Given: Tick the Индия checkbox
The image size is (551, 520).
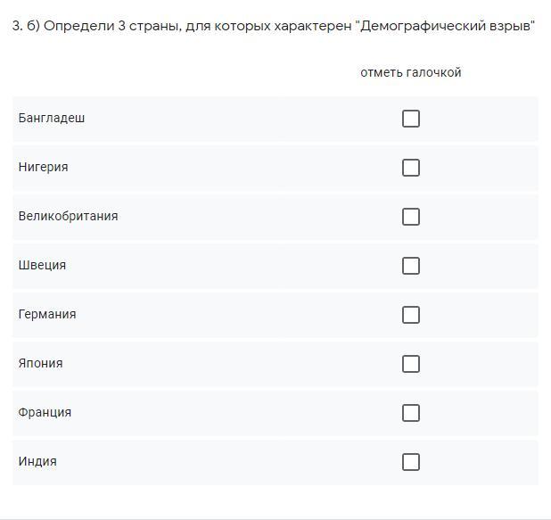Looking at the screenshot, I should 411,462.
